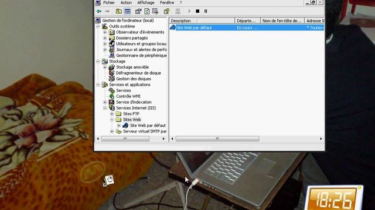Sort by the Adresse column header
The height and width of the screenshot is (210, 375).
[x=314, y=21]
